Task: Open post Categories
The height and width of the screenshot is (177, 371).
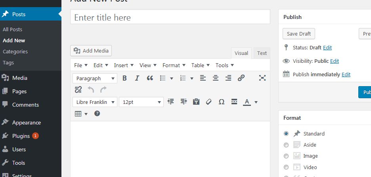Action: pos(15,51)
